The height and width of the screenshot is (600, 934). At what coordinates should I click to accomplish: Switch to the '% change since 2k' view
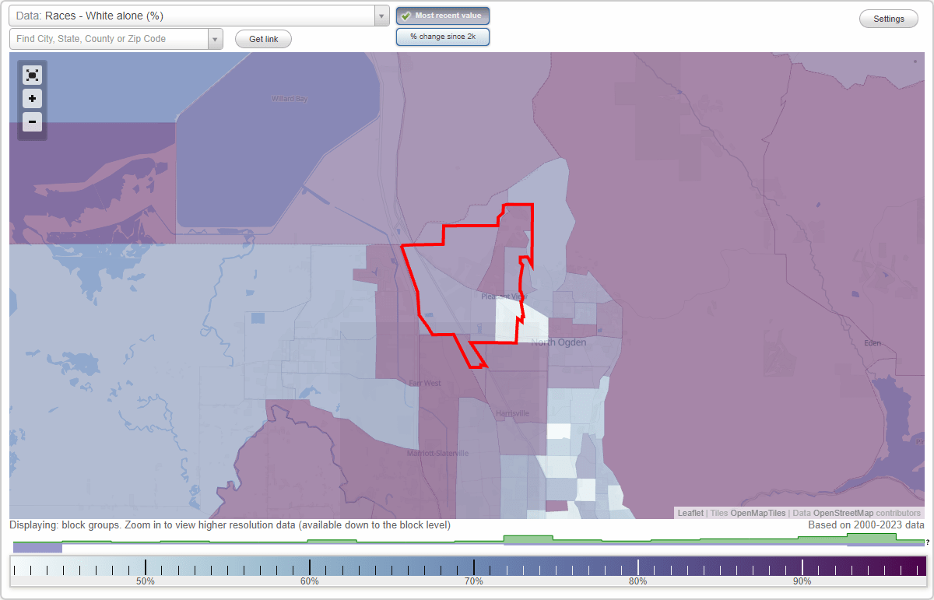443,36
